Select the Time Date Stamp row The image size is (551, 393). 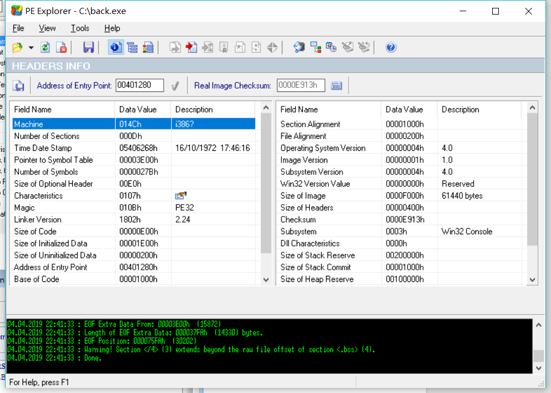pyautogui.click(x=134, y=148)
